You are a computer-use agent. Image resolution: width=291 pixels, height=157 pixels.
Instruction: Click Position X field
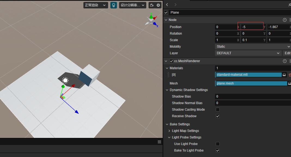227,27
